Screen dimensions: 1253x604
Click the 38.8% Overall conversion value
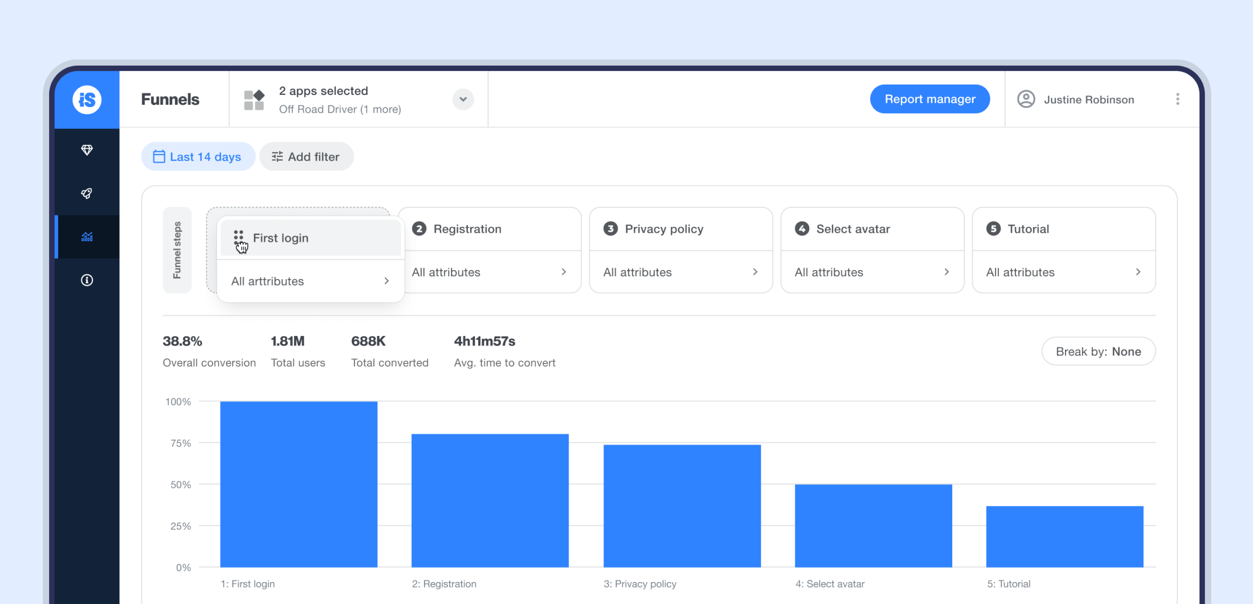(182, 341)
